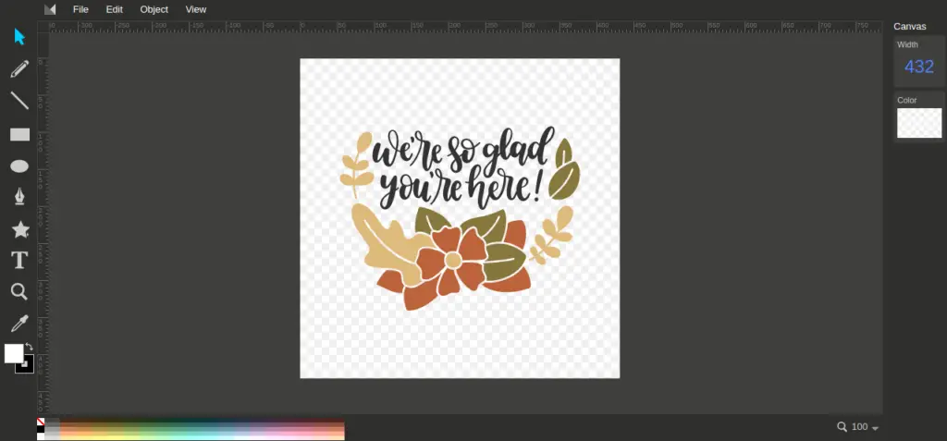Open the Edit menu
The width and height of the screenshot is (947, 441).
[x=114, y=9]
